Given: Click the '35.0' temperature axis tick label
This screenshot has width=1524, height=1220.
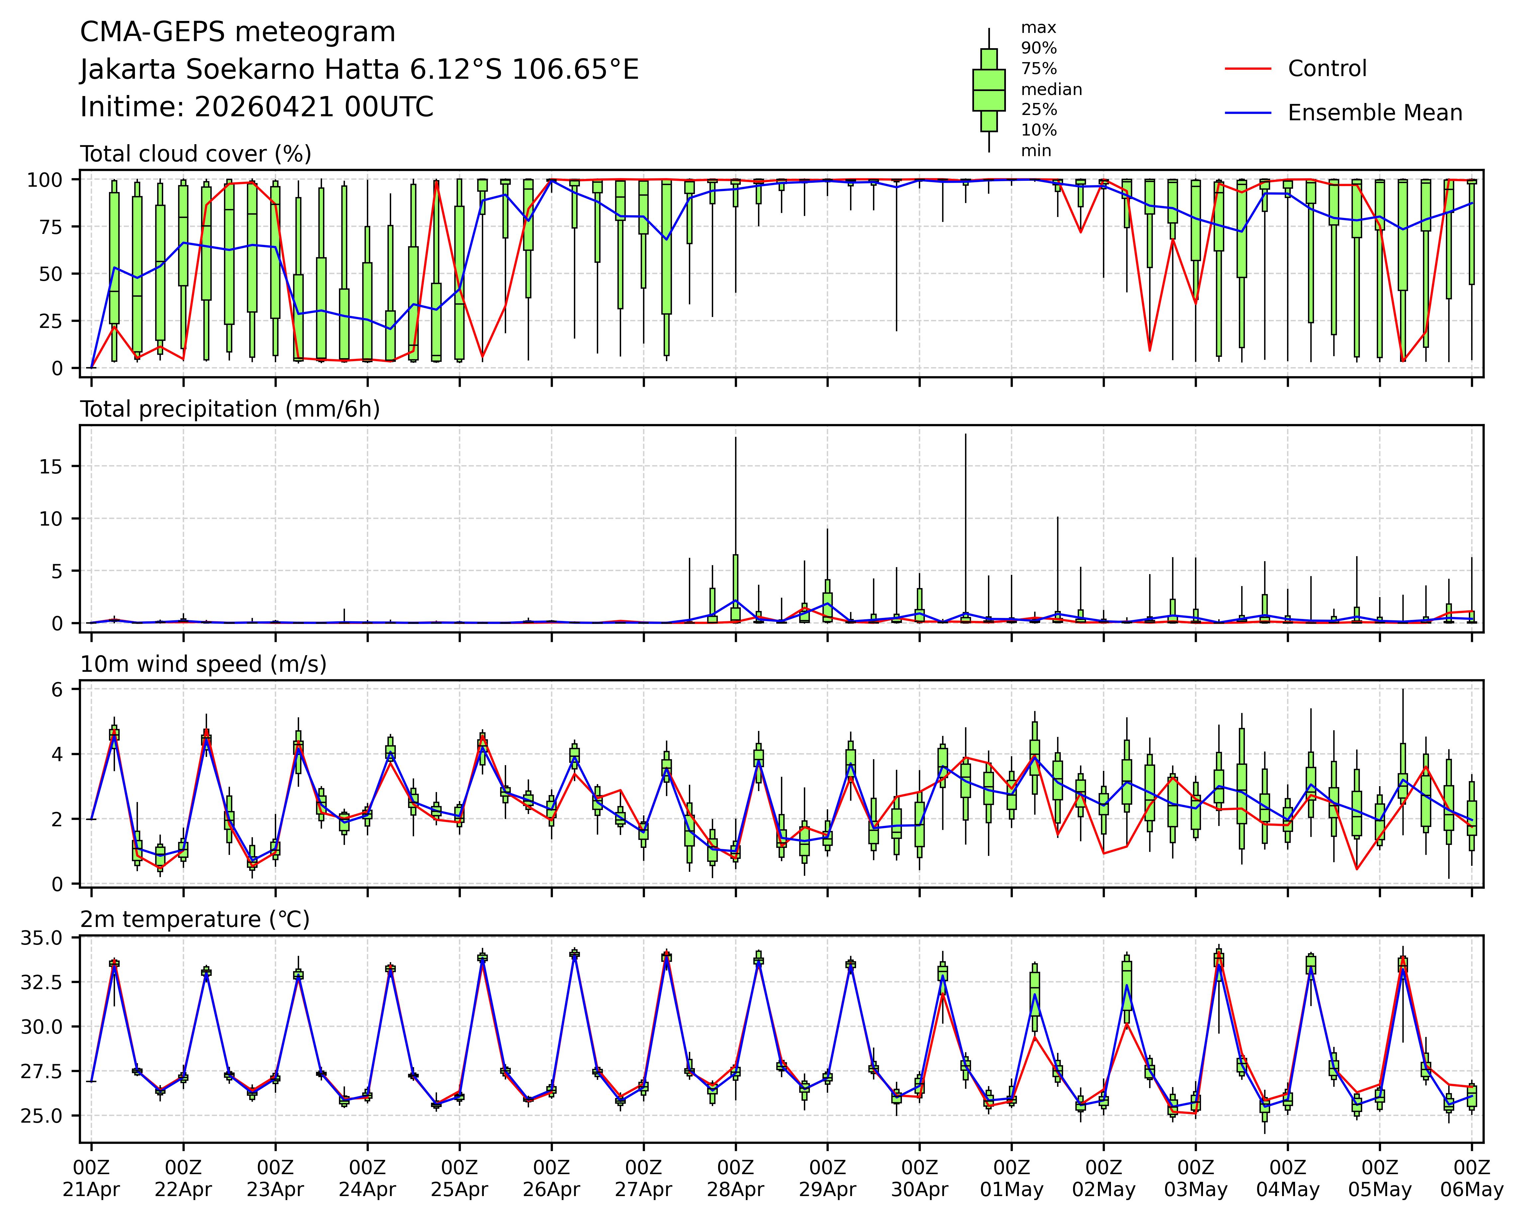Looking at the screenshot, I should [41, 938].
